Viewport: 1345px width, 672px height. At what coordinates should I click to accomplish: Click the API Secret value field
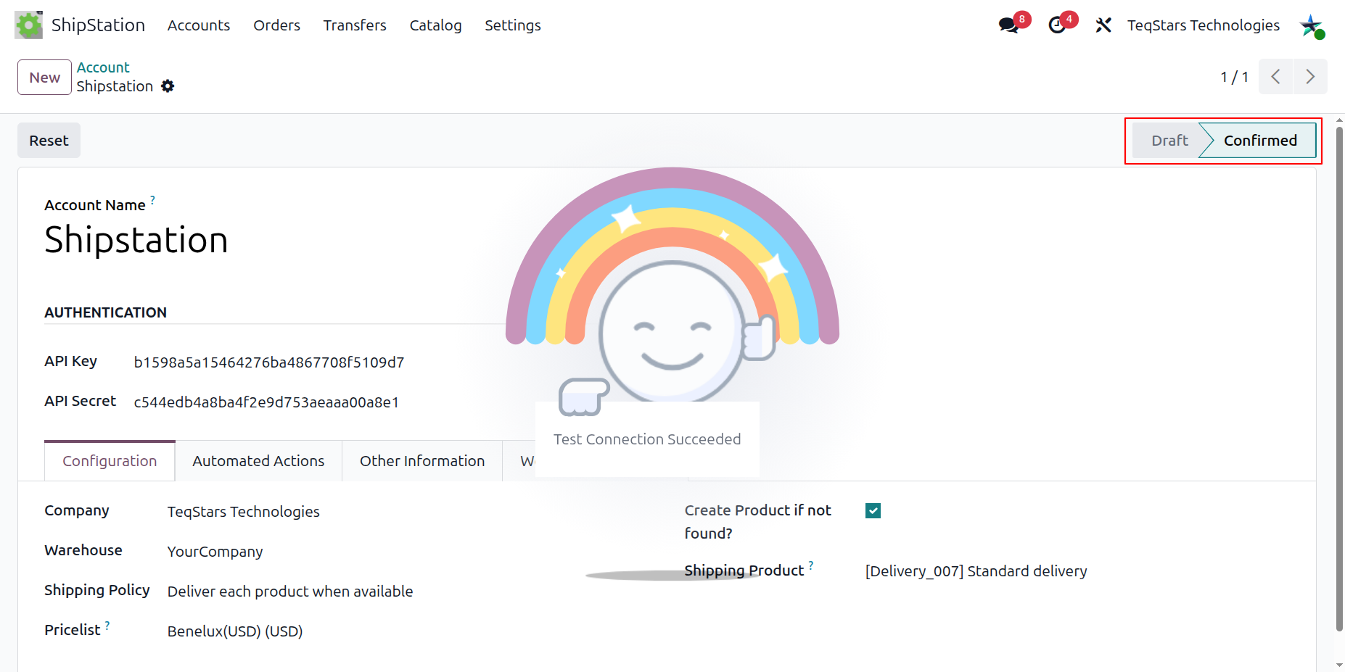266,402
